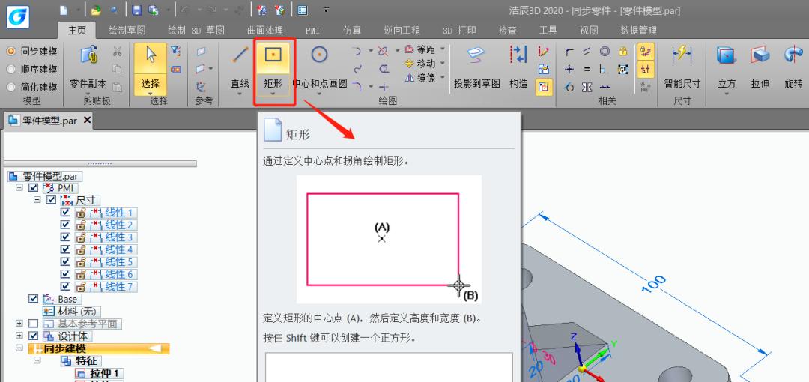Viewport: 809px width, 382px height.
Task: Open the dropdown arrow under 矩形
Action: (x=273, y=94)
